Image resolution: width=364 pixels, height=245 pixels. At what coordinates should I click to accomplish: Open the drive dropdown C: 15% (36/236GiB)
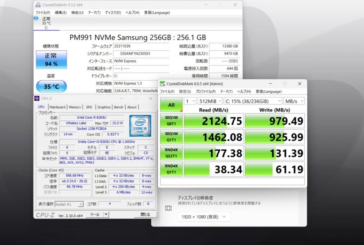pos(253,101)
